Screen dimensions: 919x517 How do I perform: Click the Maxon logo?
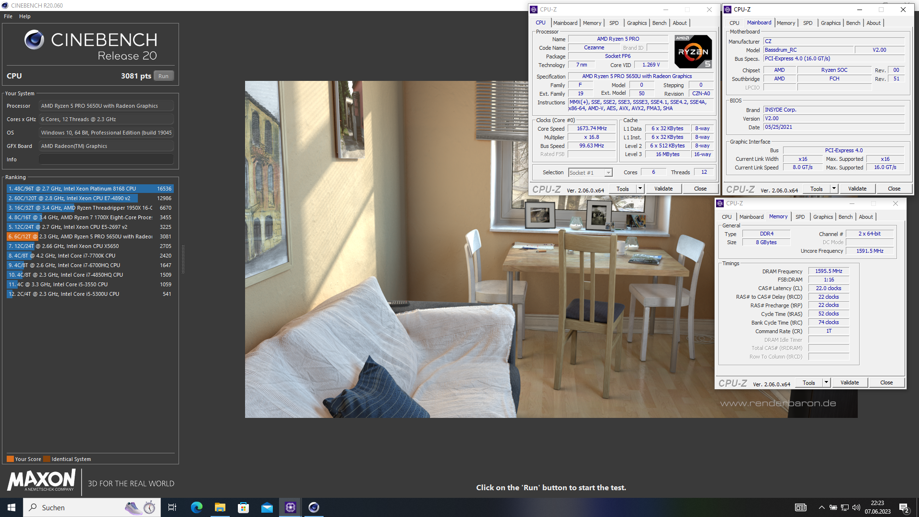click(41, 480)
